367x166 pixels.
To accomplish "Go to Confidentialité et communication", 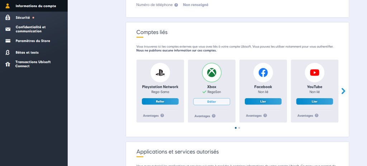I will (30, 29).
